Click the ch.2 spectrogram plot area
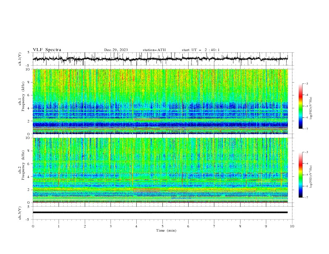The width and height of the screenshot is (329, 254). point(160,170)
